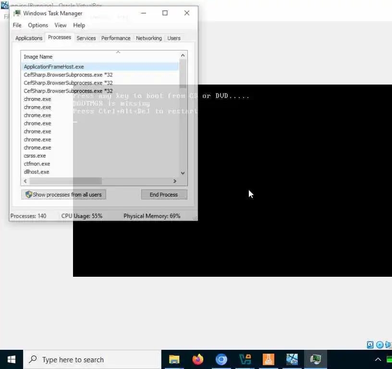
Task: Click the Type here to search box
Action: pos(93,359)
